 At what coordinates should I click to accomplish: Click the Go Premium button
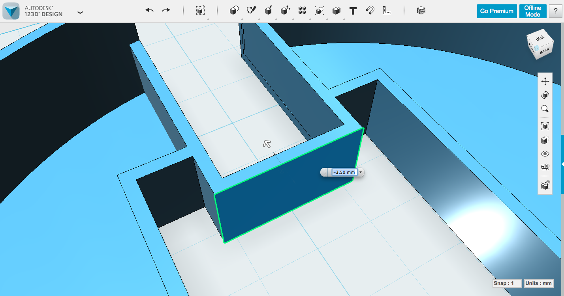coord(496,11)
